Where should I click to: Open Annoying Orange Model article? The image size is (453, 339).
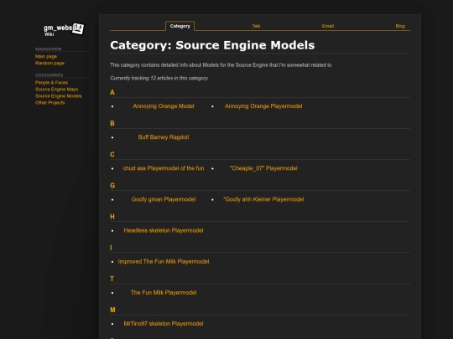[164, 106]
